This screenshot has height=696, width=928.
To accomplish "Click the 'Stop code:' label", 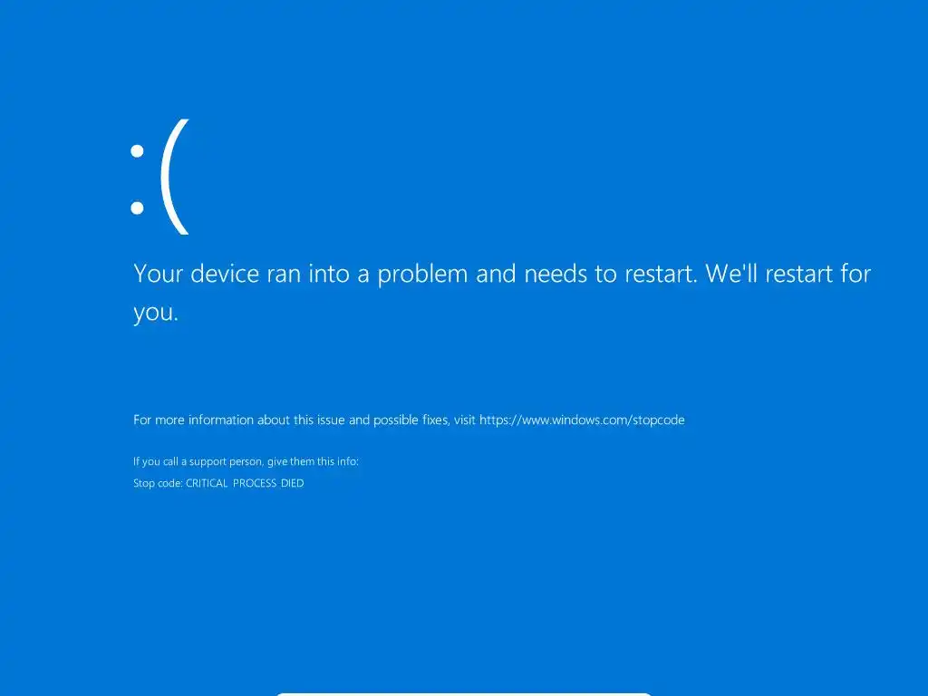I will click(x=158, y=483).
